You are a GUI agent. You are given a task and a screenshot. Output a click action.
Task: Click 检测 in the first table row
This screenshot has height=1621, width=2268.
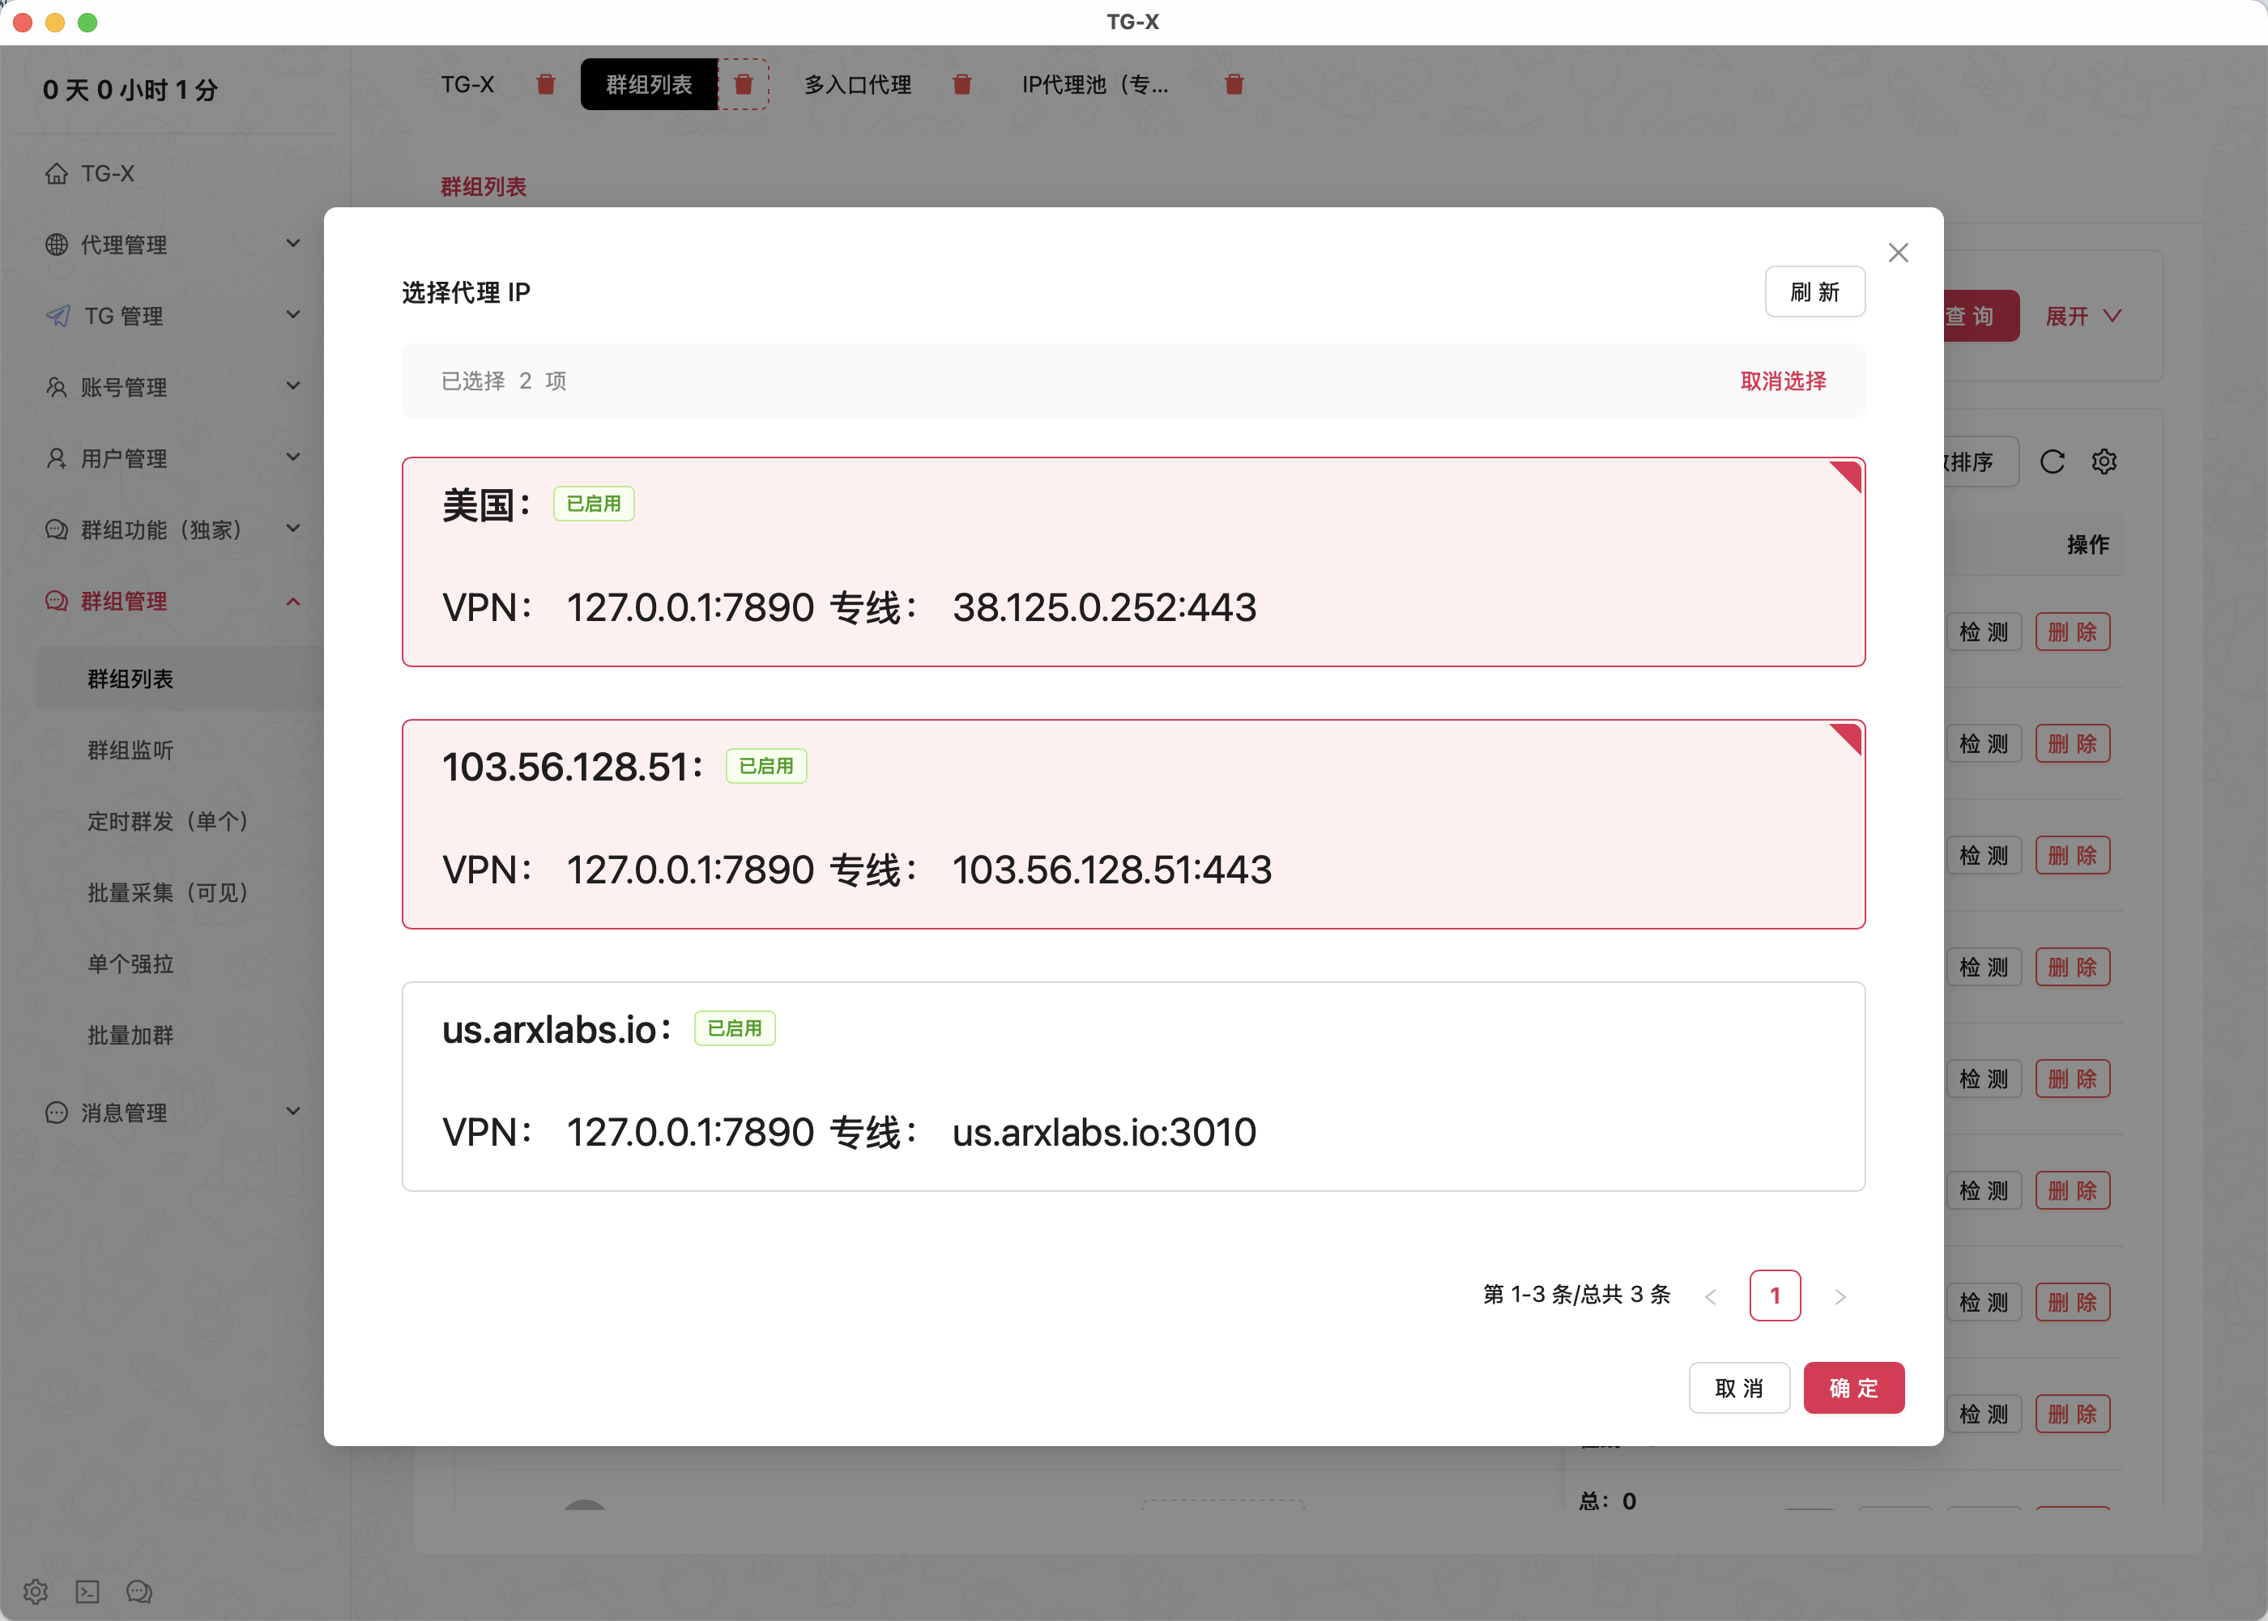coord(1984,632)
